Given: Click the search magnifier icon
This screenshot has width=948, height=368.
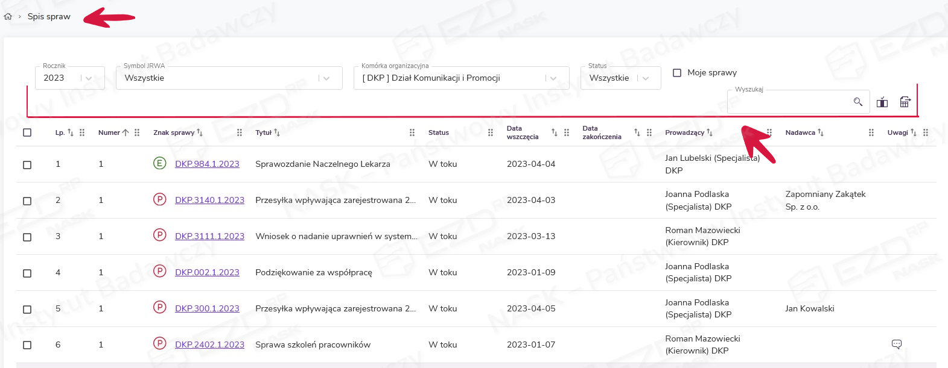Looking at the screenshot, I should point(857,102).
